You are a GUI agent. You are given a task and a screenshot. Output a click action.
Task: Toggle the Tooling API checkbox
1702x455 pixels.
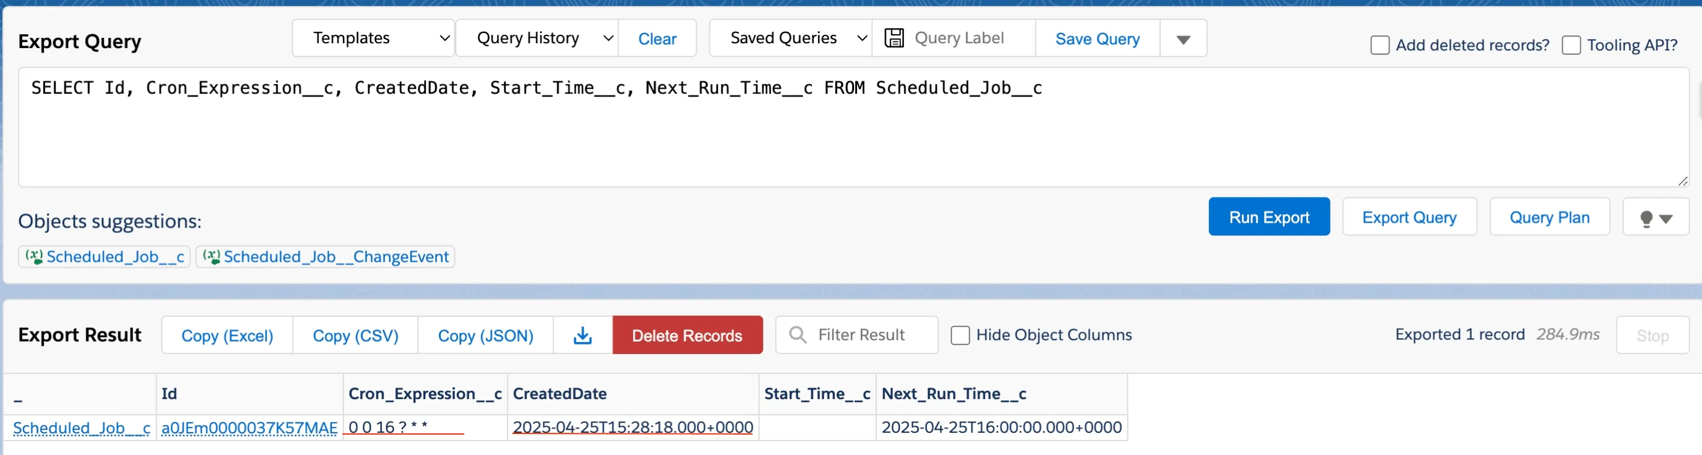click(1570, 46)
